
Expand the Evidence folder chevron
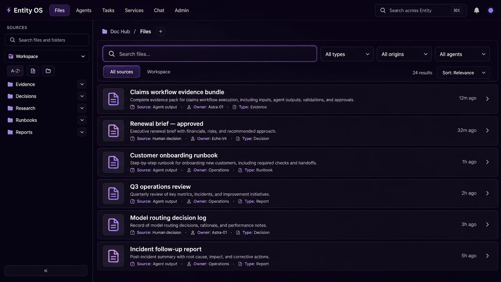point(82,84)
